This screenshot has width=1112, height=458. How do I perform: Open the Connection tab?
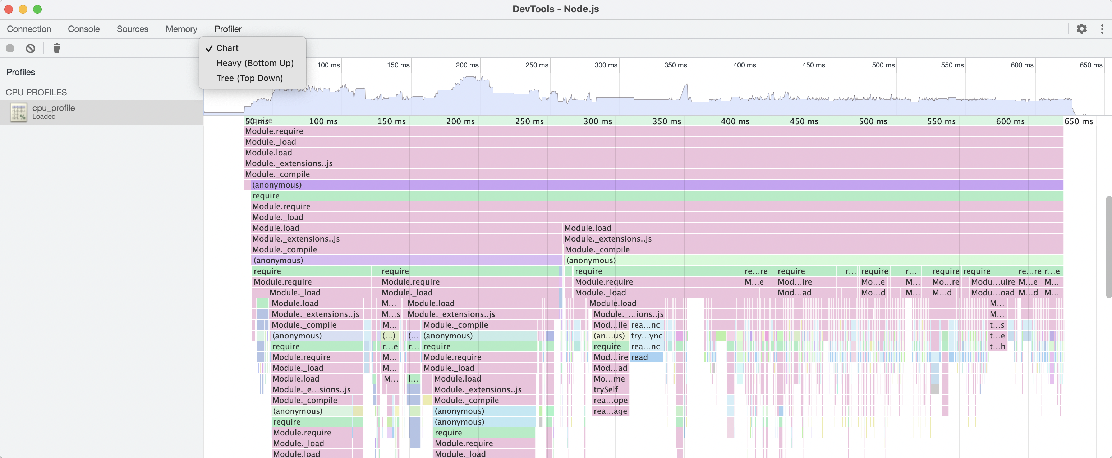click(29, 29)
